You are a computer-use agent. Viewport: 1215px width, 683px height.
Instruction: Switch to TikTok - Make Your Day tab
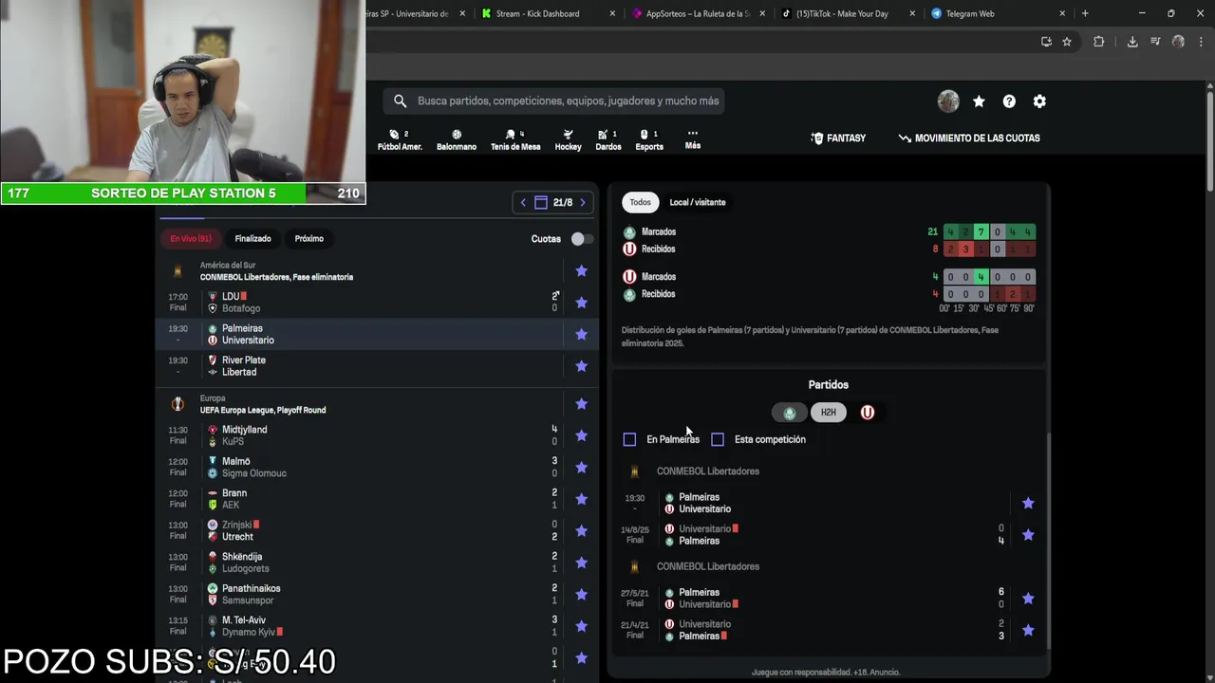click(848, 13)
